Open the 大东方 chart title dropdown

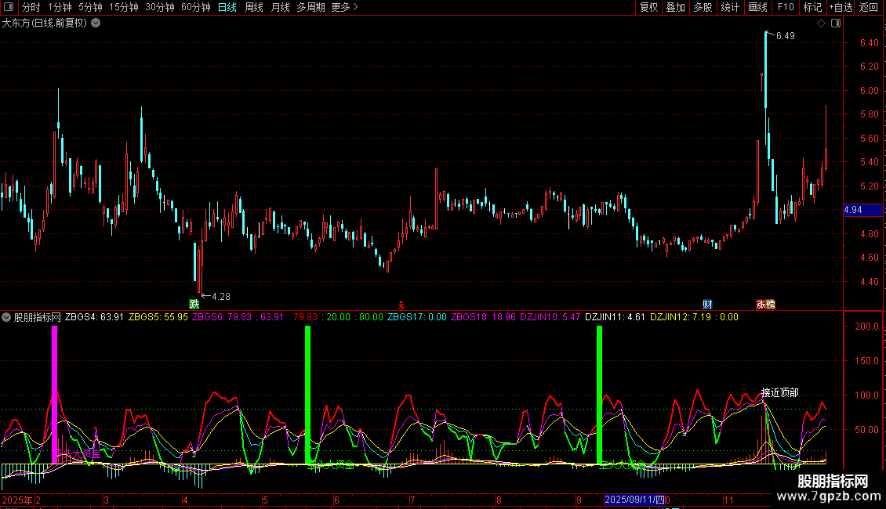[96, 23]
